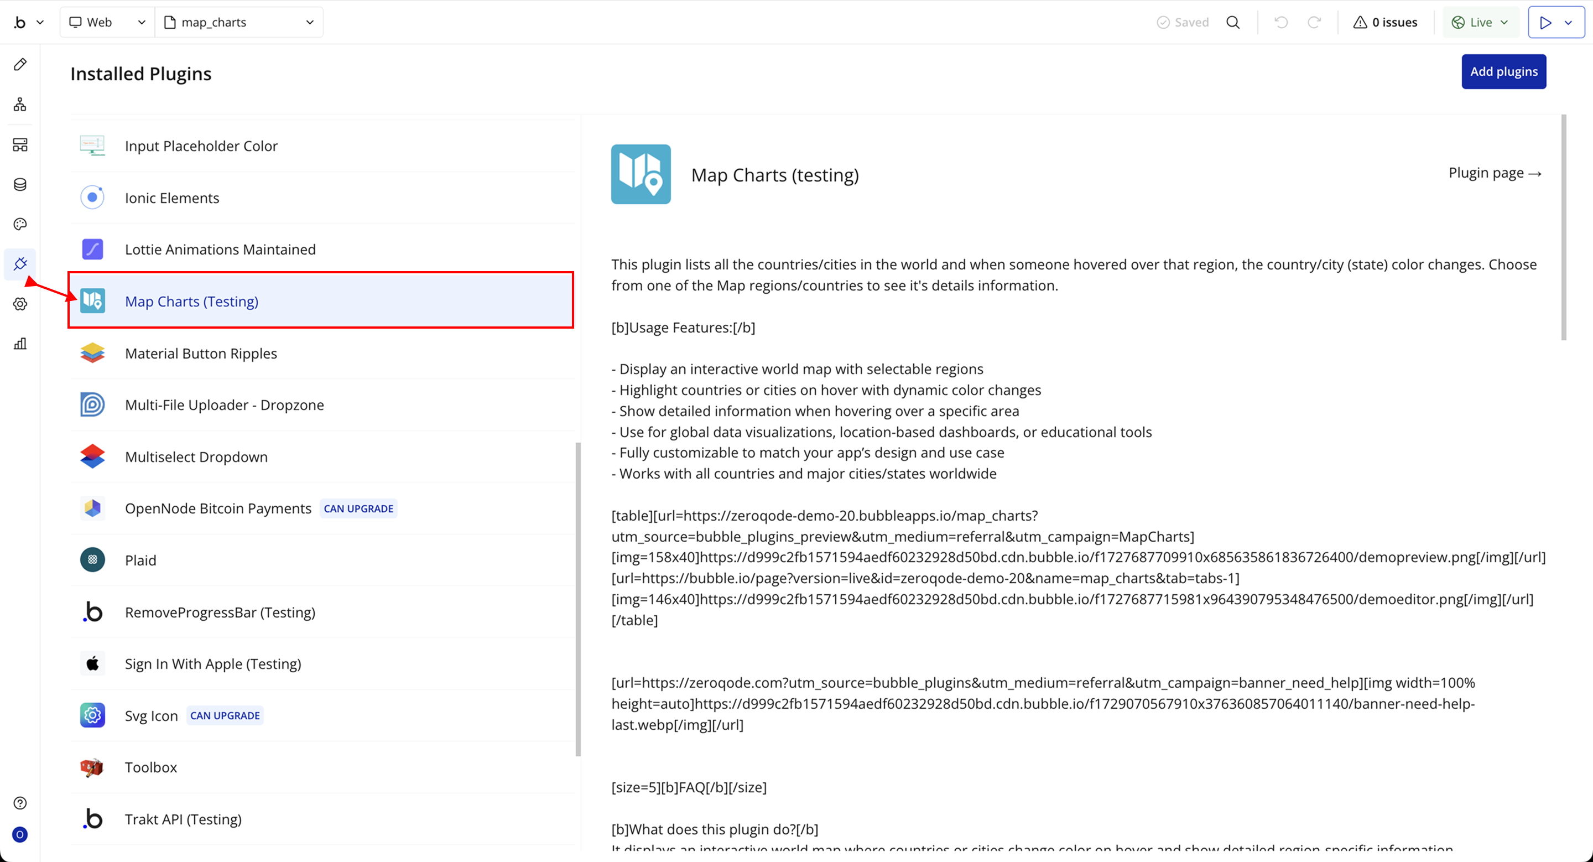Click the Add plugins button
This screenshot has height=862, width=1593.
pos(1503,72)
